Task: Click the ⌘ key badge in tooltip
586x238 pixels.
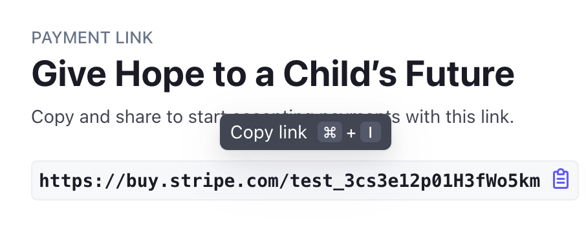Action: 330,133
